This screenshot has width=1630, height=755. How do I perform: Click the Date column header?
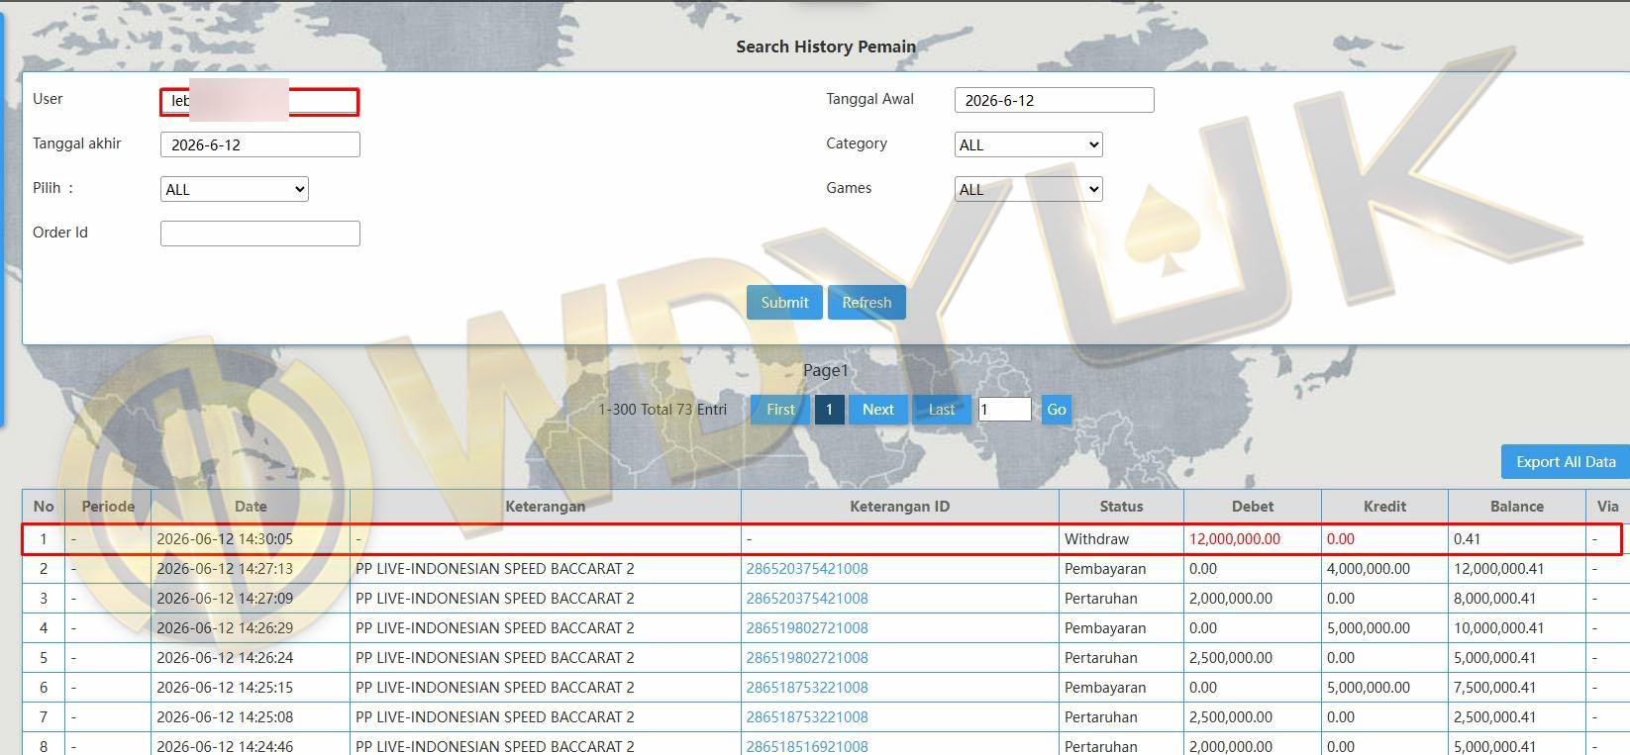251,507
